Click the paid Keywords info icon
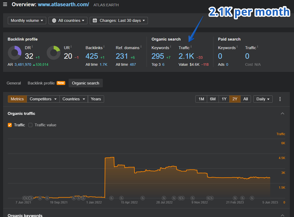This screenshot has height=217, width=294. tap(237, 47)
